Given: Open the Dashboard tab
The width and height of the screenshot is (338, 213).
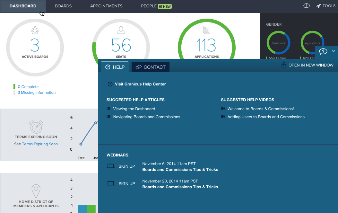Looking at the screenshot, I should 23,6.
